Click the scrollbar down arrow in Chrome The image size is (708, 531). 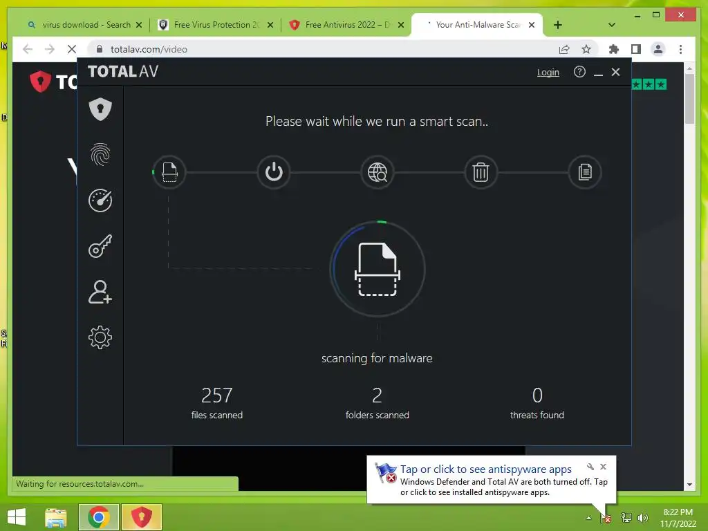pos(689,485)
